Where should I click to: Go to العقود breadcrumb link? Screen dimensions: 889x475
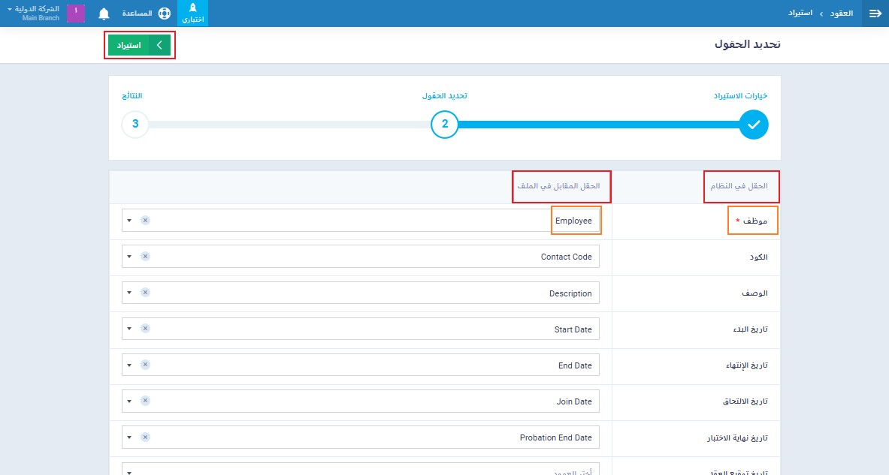(x=840, y=14)
